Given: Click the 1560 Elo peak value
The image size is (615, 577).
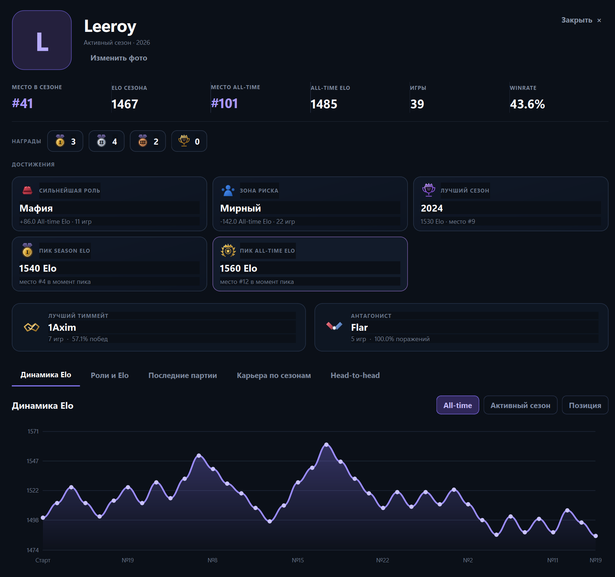Looking at the screenshot, I should 238,268.
